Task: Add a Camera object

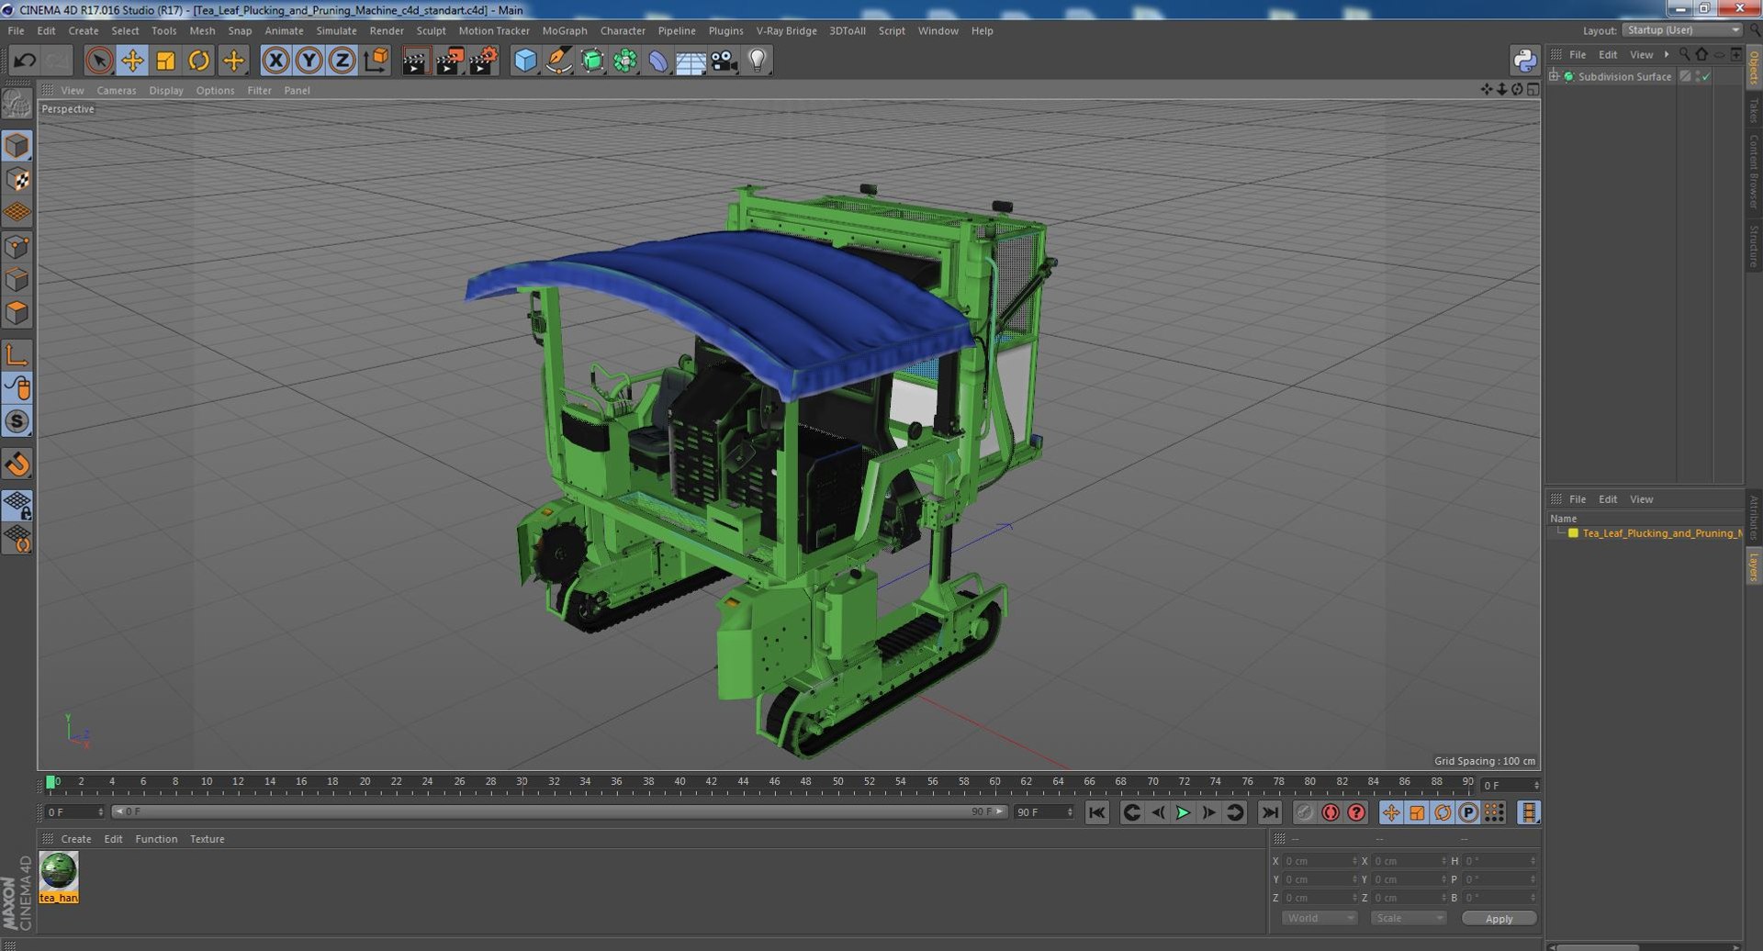Action: point(724,61)
